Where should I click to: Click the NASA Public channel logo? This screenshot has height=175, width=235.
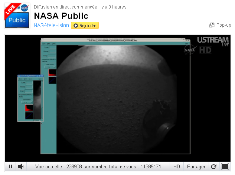pyautogui.click(x=17, y=16)
